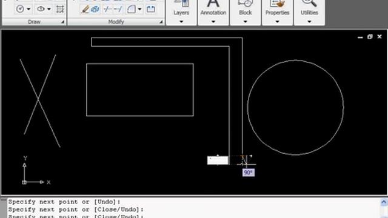Image resolution: width=388 pixels, height=218 pixels.
Task: Click 'Specify next point or [Undo]:' text
Action: (x=64, y=202)
